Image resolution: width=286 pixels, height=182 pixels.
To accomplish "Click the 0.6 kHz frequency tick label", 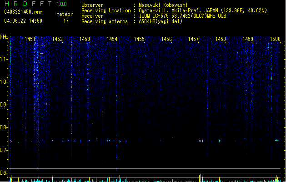I will 4,173.
